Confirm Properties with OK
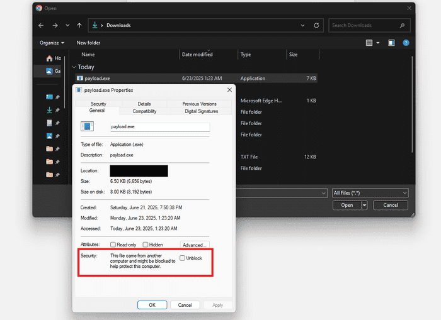Image resolution: width=441 pixels, height=320 pixels. [152, 305]
